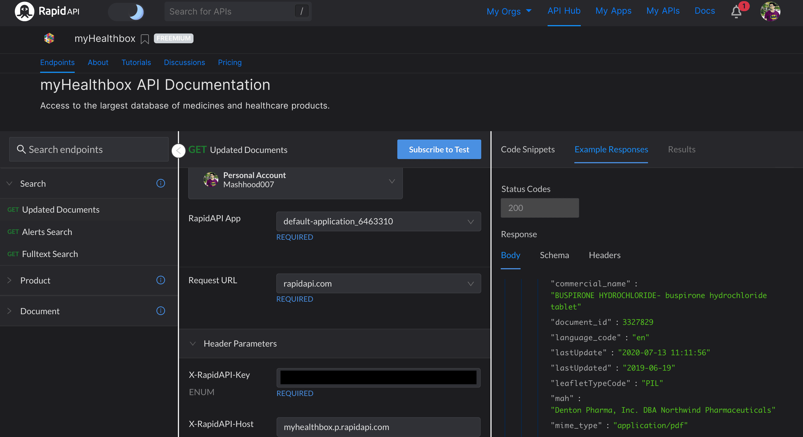
Task: Collapse the Search endpoint group
Action: point(9,183)
